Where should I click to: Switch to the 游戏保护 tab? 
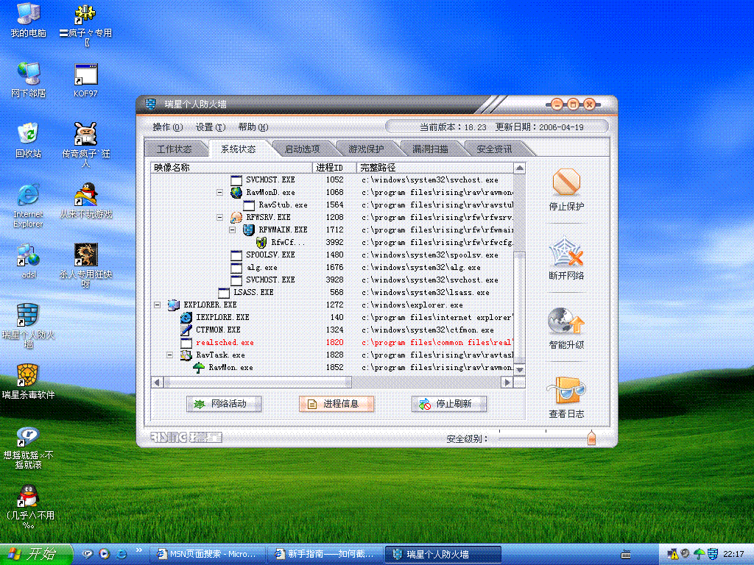click(366, 149)
